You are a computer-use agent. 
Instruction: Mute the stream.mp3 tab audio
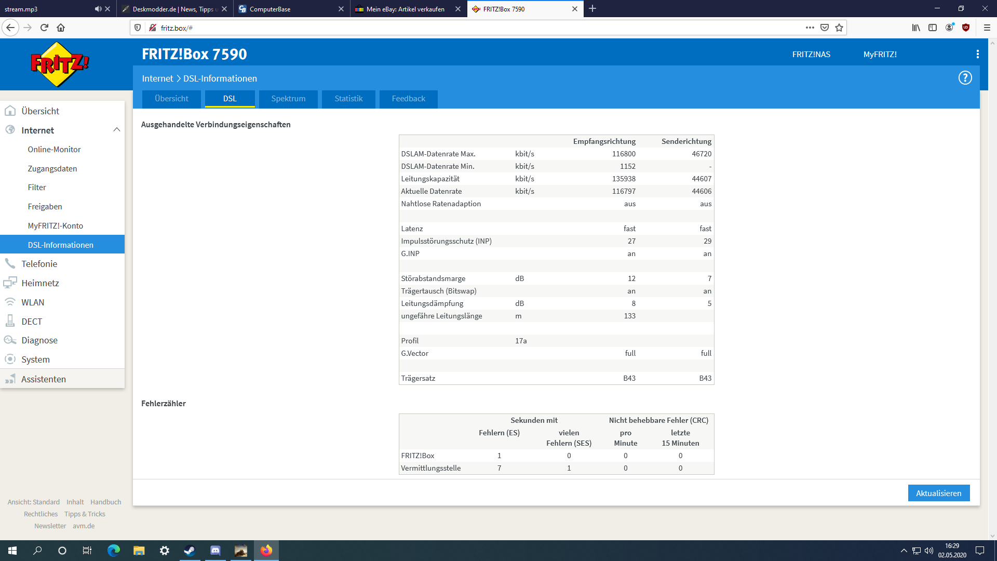98,9
